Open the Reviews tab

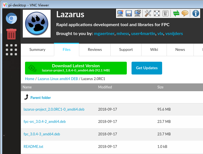point(95,49)
